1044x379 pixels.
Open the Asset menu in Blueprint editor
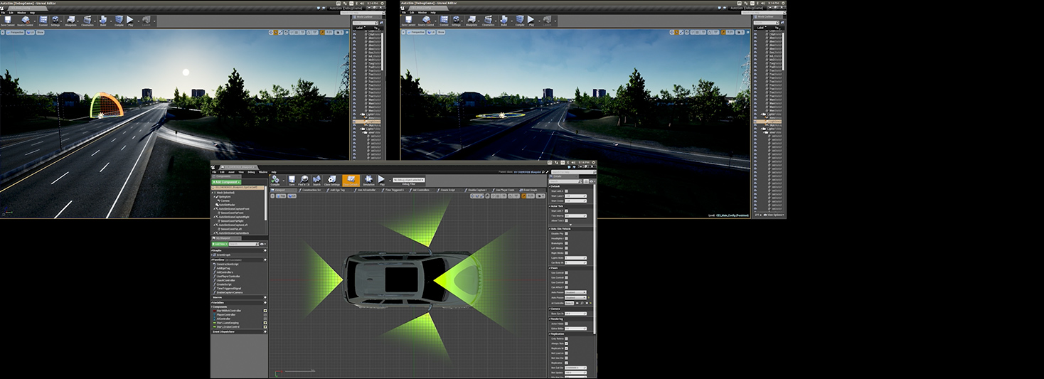coord(231,172)
